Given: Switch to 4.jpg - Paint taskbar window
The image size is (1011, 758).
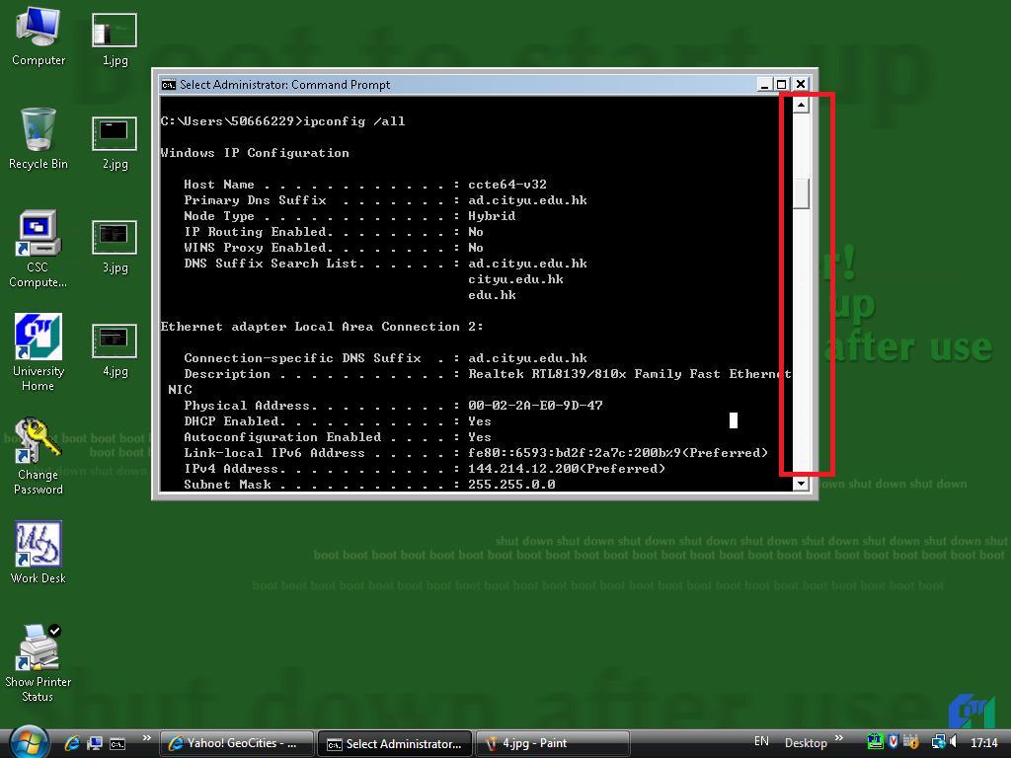Looking at the screenshot, I should click(x=553, y=743).
